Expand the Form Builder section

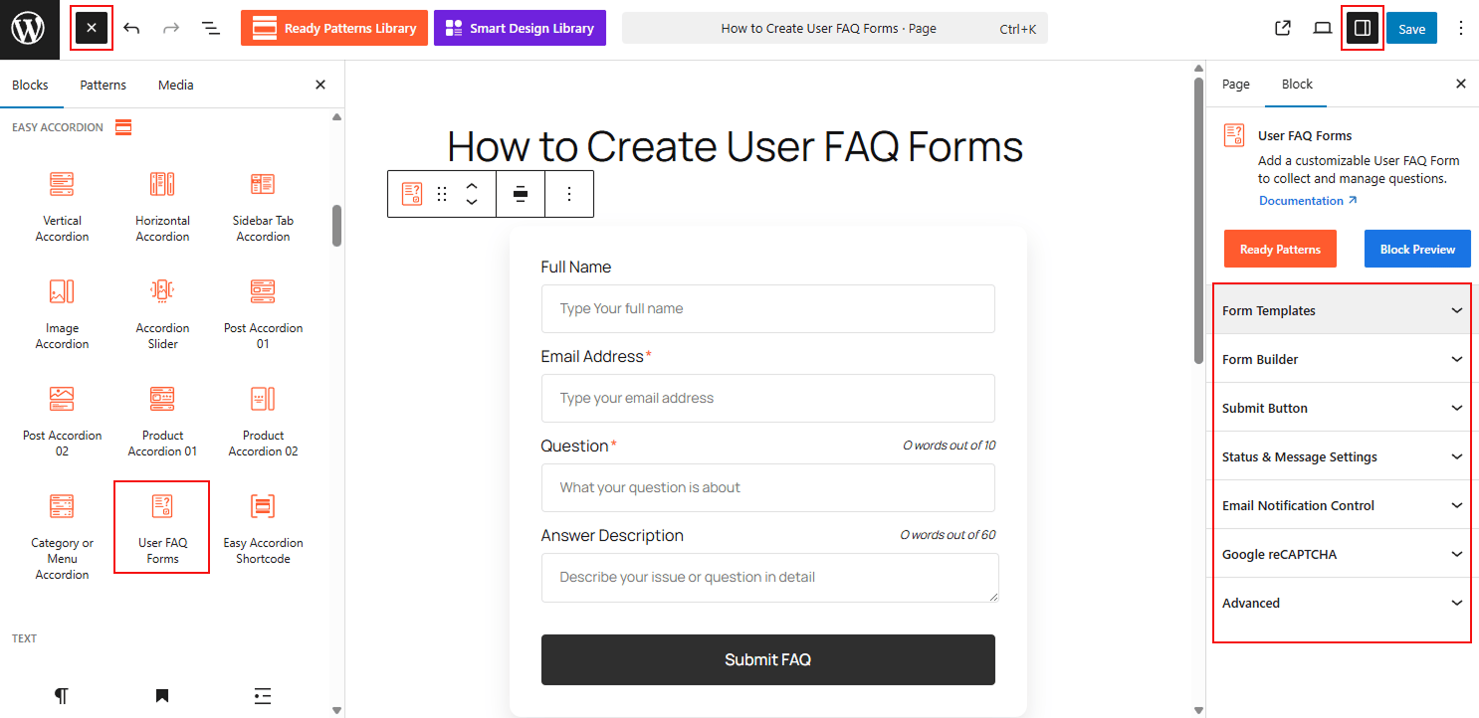pyautogui.click(x=1341, y=358)
